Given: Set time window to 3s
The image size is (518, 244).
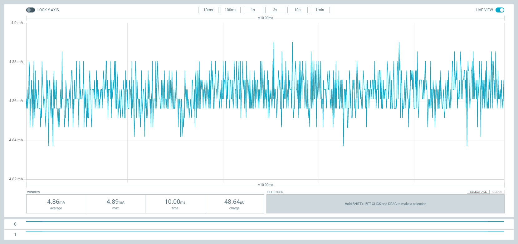Looking at the screenshot, I should pyautogui.click(x=275, y=10).
